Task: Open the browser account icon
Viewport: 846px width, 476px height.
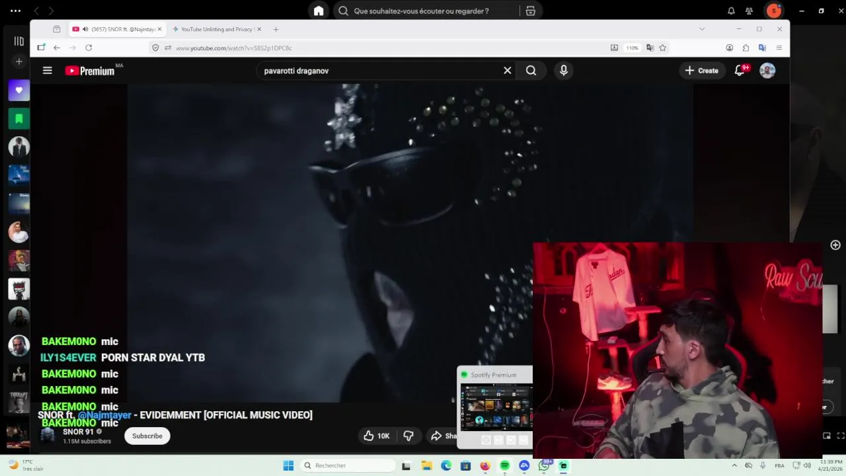Action: coord(730,48)
